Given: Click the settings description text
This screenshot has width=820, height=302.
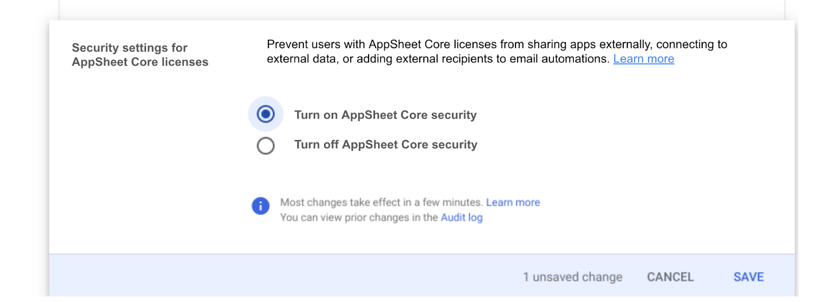Looking at the screenshot, I should click(496, 51).
